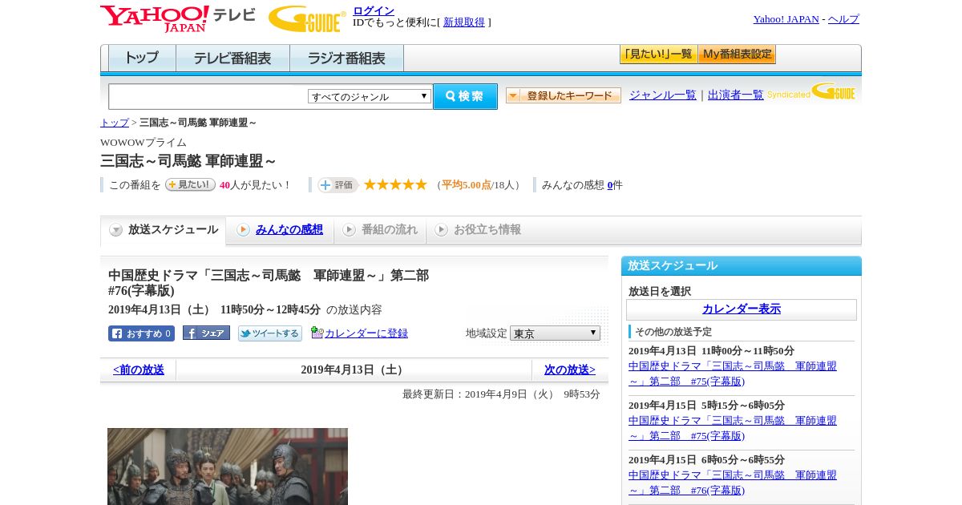Click the Facebook シェア button
This screenshot has height=505, width=962.
click(x=206, y=333)
